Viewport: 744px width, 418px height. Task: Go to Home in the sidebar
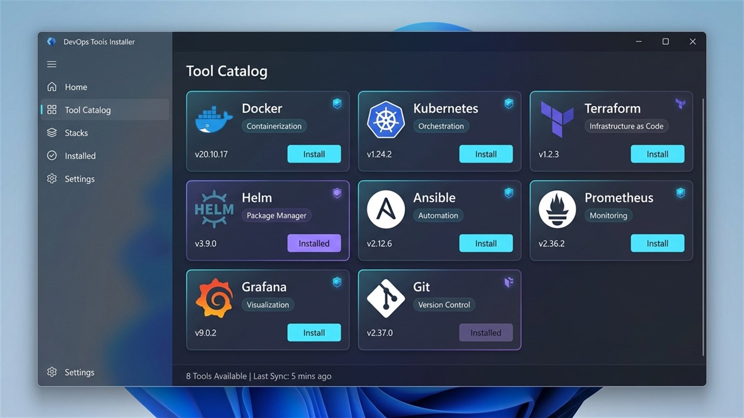click(105, 87)
